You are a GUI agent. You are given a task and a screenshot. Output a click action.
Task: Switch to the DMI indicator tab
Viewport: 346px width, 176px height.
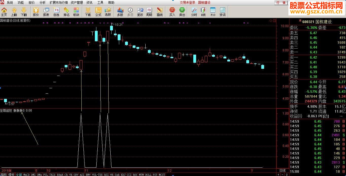pyautogui.click(x=33, y=174)
